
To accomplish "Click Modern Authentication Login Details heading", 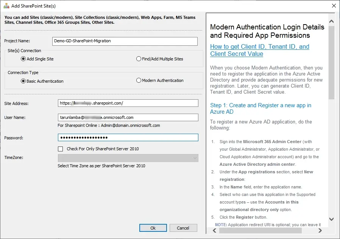I will [267, 31].
